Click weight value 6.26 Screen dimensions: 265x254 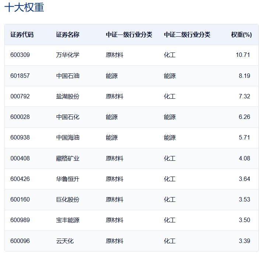[x=244, y=117]
